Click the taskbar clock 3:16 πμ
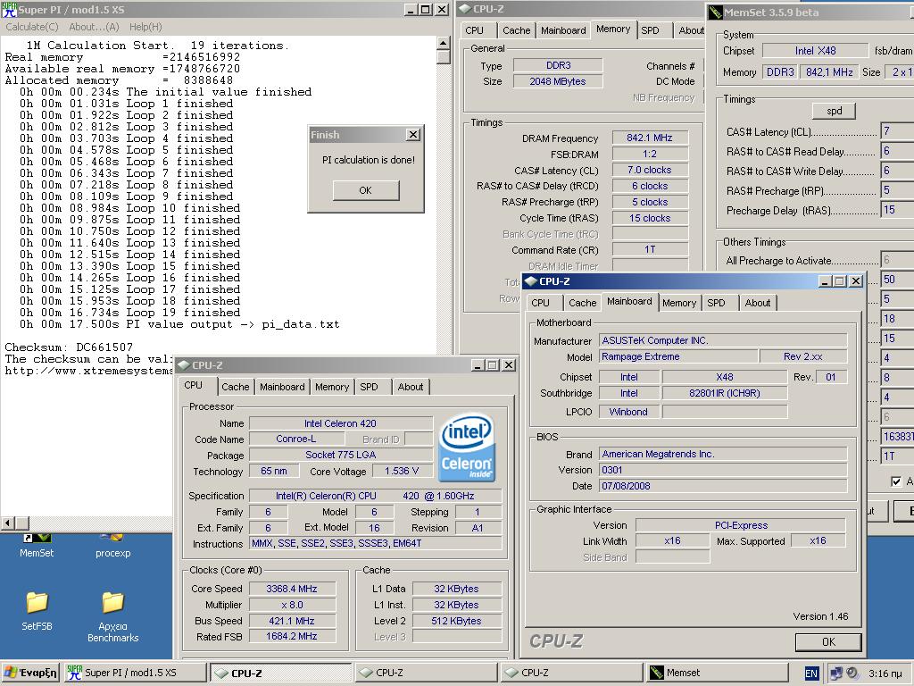 point(885,673)
